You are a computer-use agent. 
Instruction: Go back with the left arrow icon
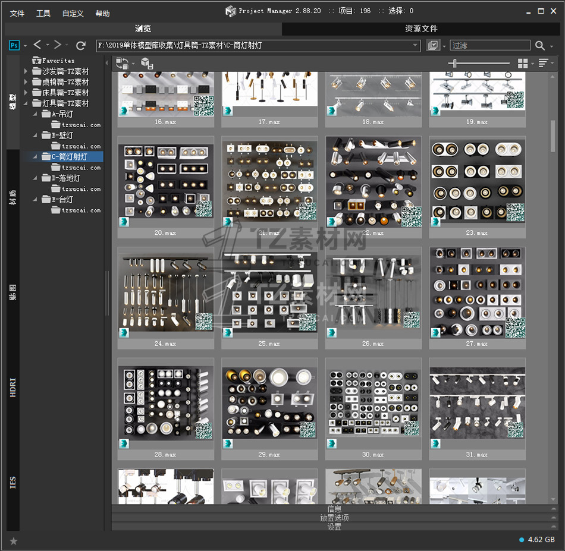click(37, 45)
